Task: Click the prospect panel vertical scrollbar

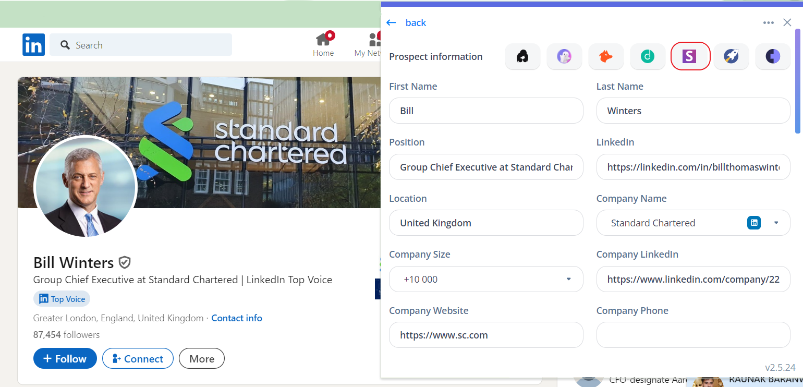Action: (x=797, y=81)
